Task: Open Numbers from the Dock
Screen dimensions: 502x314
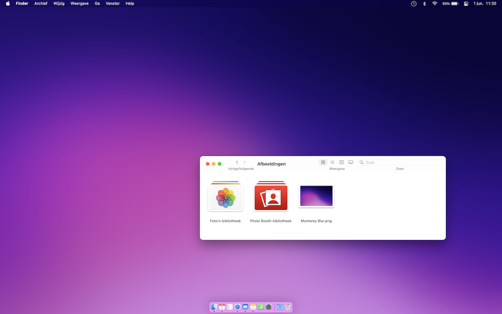Action: 261,307
